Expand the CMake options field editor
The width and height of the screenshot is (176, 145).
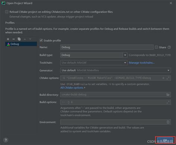168,78
